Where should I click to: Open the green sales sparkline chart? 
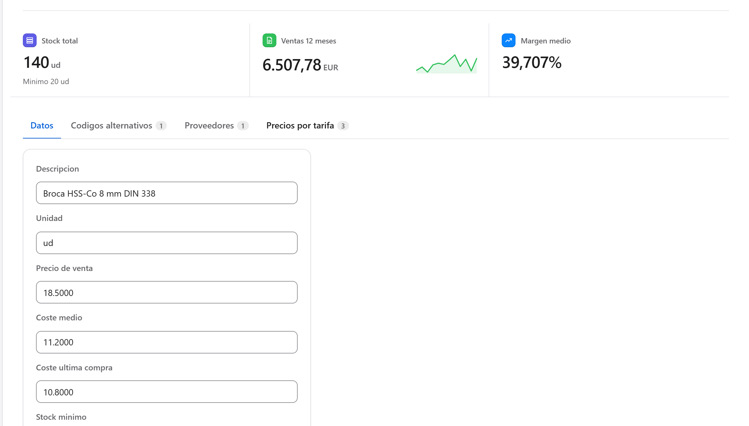point(446,64)
